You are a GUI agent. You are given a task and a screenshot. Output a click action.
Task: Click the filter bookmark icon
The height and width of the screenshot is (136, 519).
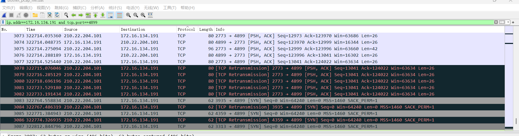coord(3,22)
